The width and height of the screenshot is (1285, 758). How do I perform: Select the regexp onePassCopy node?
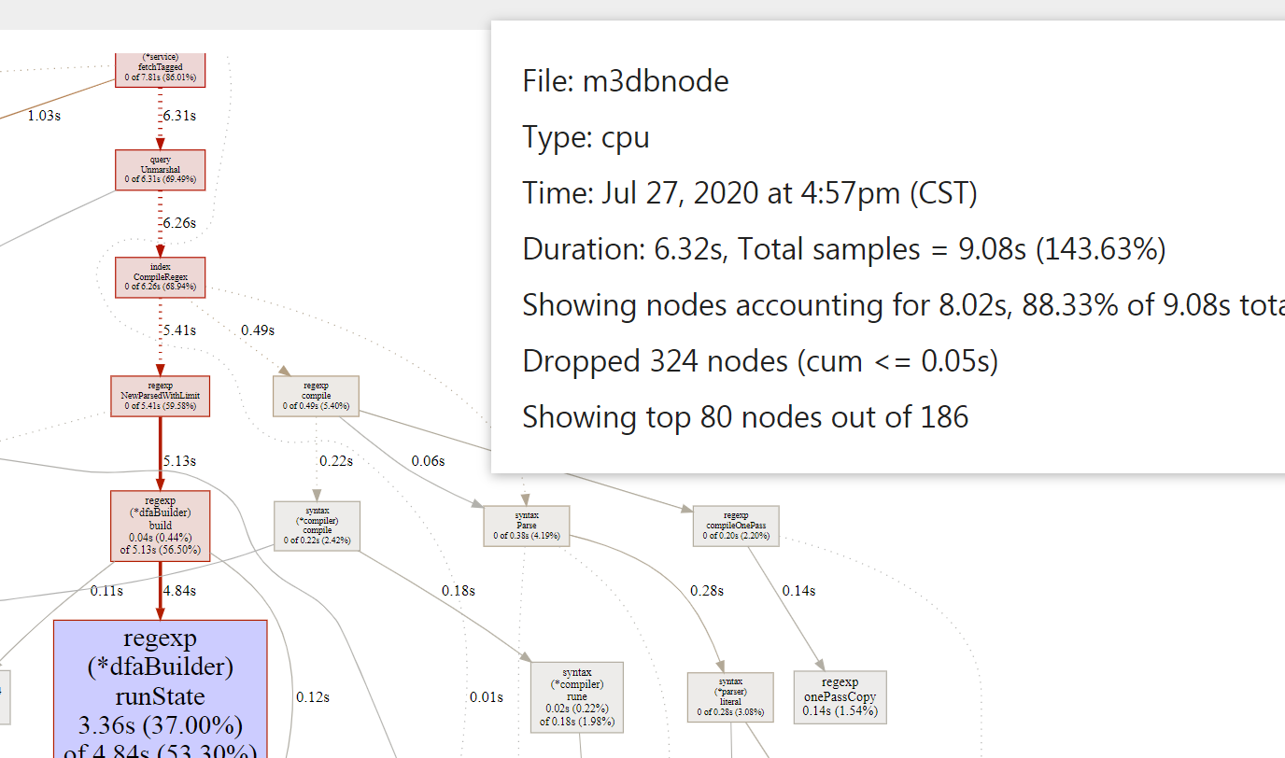840,696
